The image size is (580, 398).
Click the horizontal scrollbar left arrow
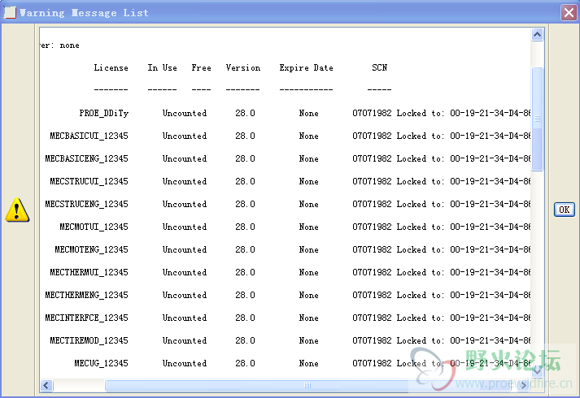coord(46,386)
